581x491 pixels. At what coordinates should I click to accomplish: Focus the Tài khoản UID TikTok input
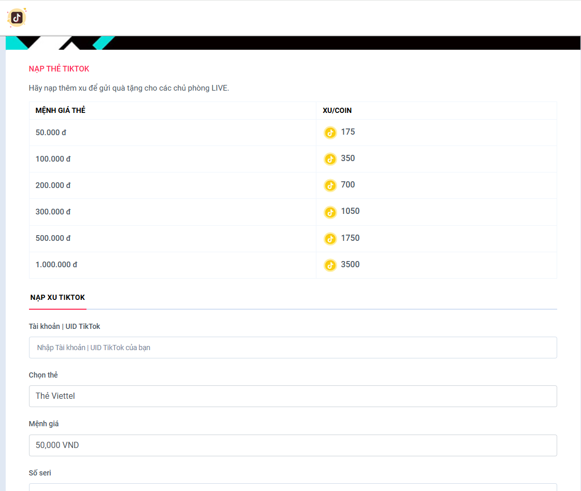pos(293,348)
